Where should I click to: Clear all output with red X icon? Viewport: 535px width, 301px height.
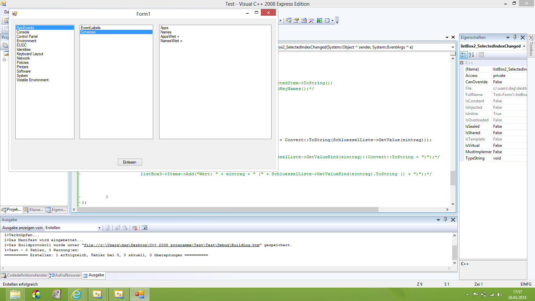pyautogui.click(x=135, y=228)
